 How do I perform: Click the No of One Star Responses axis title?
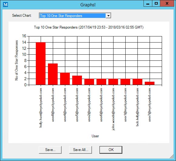click(x=16, y=60)
